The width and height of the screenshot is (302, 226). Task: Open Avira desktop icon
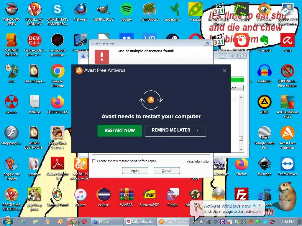(287, 43)
